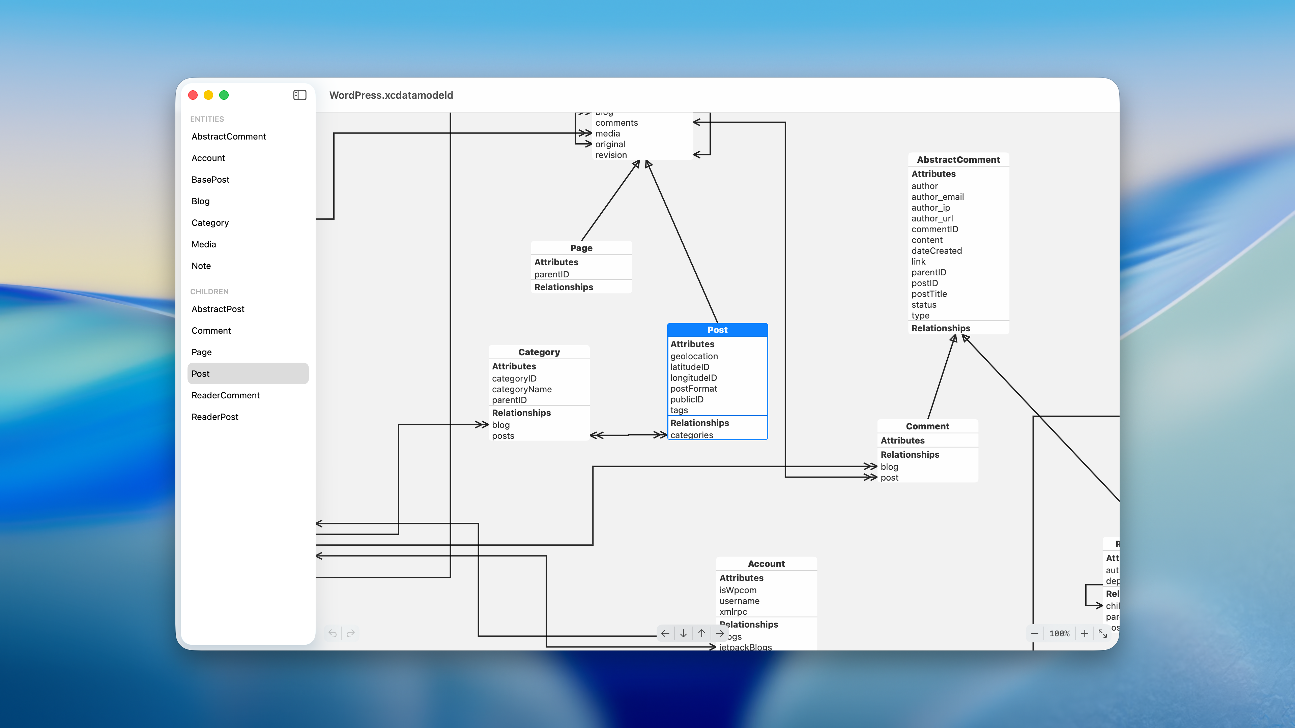Click author_url in AbstractComment

932,218
